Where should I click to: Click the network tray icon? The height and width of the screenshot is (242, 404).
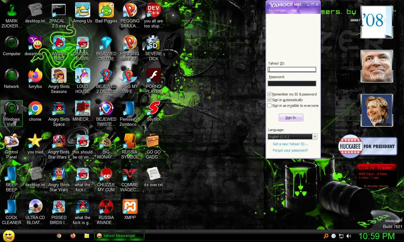(341, 236)
